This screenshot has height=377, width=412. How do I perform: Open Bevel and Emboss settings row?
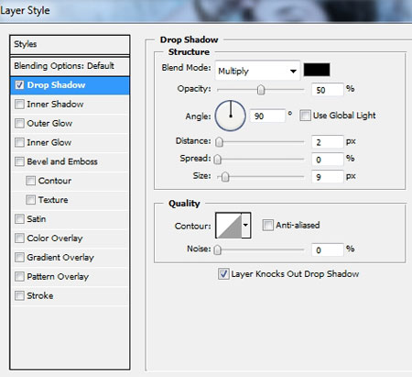click(x=70, y=161)
